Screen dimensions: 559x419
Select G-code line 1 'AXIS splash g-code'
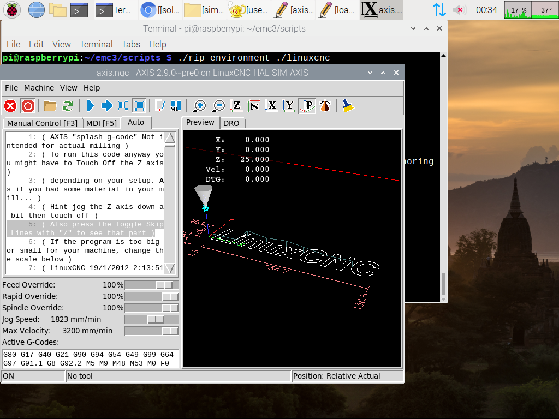point(85,141)
